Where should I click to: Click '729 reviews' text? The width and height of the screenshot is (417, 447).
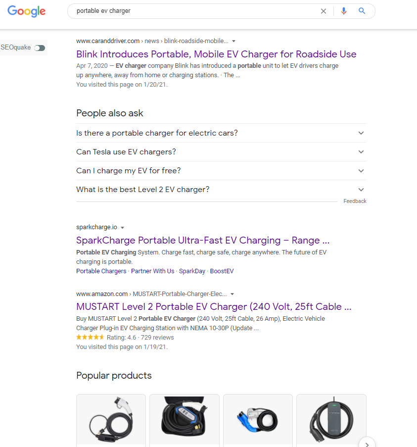tap(157, 338)
